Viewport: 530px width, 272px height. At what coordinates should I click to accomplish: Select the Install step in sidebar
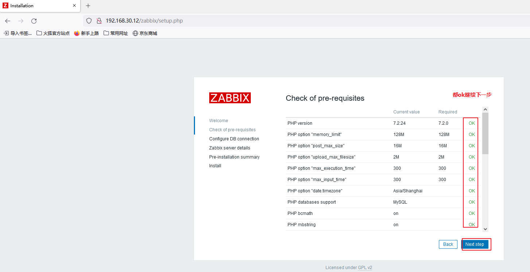pos(215,166)
